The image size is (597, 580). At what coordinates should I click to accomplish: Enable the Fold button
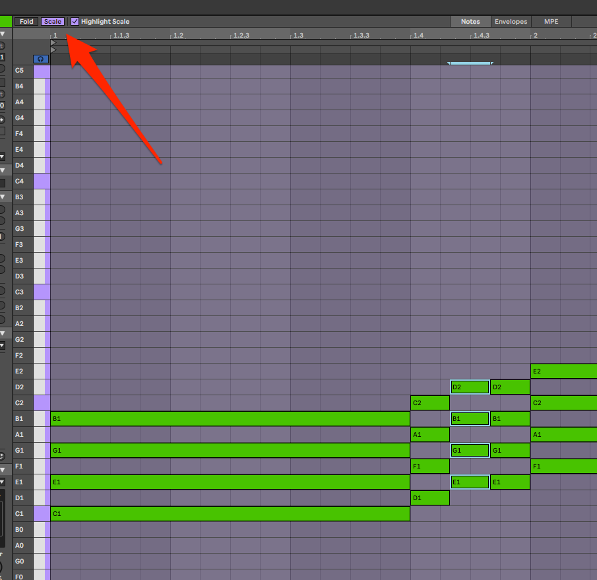coord(26,22)
